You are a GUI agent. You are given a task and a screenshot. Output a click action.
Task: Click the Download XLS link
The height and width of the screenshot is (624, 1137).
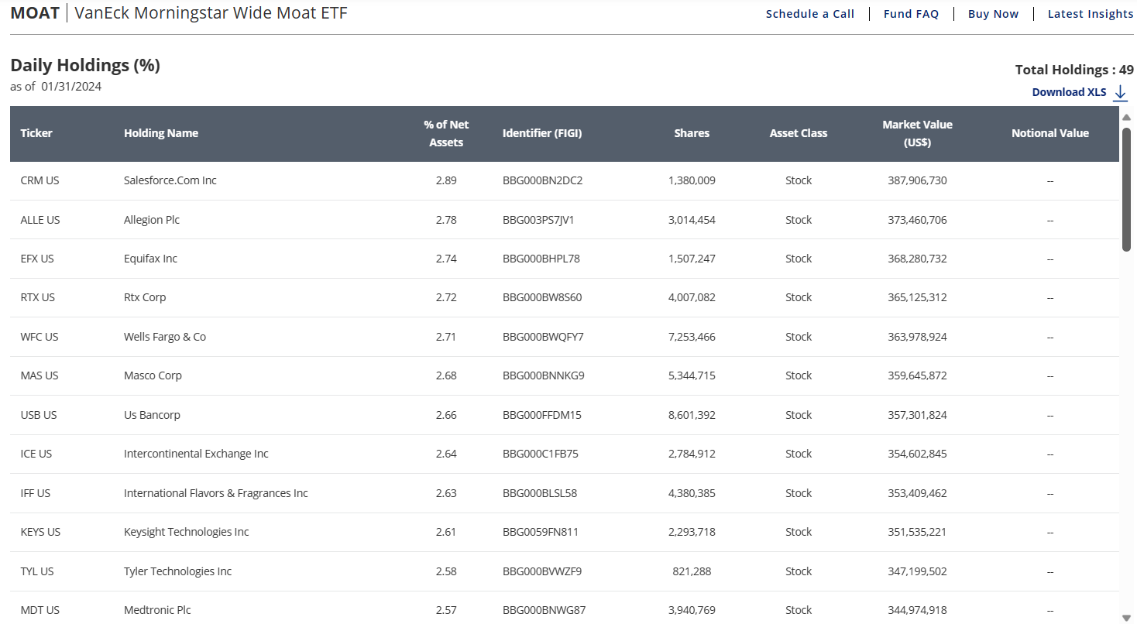click(x=1069, y=92)
